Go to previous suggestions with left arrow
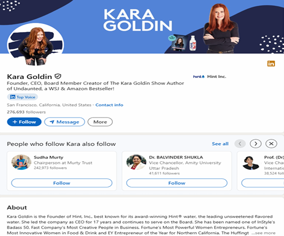The image size is (284, 236). 240,144
